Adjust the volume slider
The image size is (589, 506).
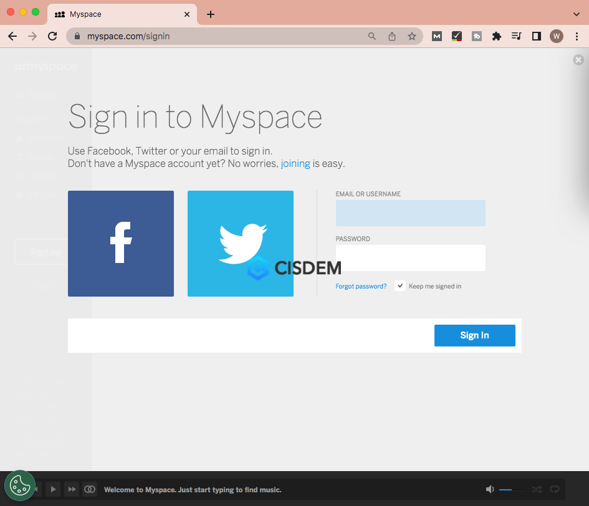(511, 489)
